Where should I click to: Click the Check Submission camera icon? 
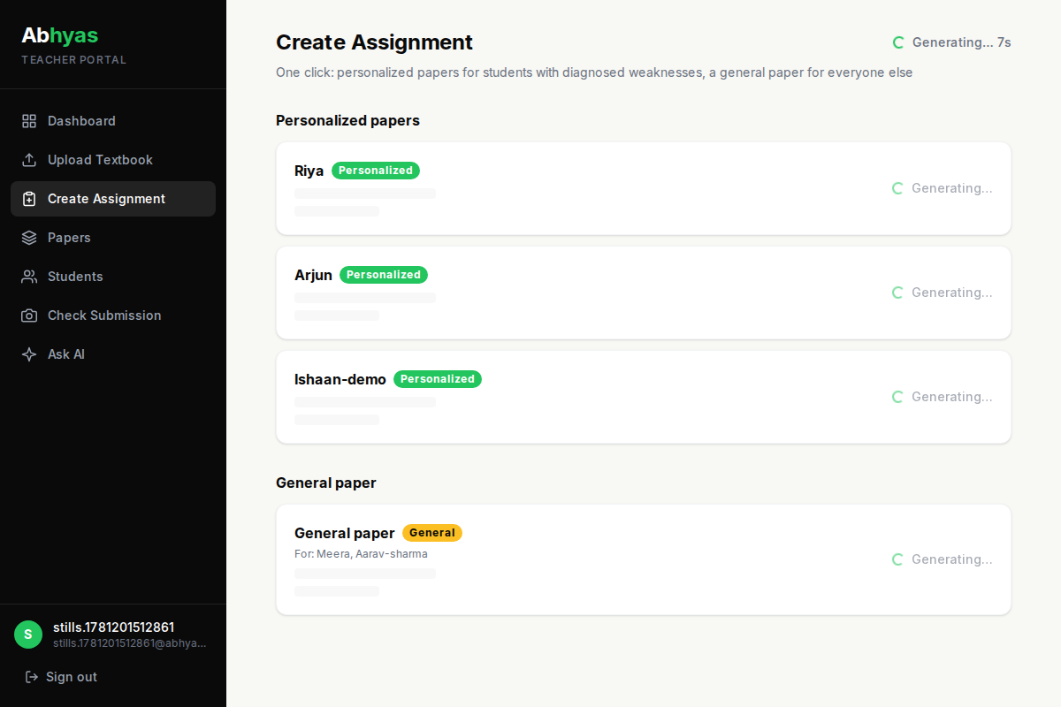pos(29,315)
